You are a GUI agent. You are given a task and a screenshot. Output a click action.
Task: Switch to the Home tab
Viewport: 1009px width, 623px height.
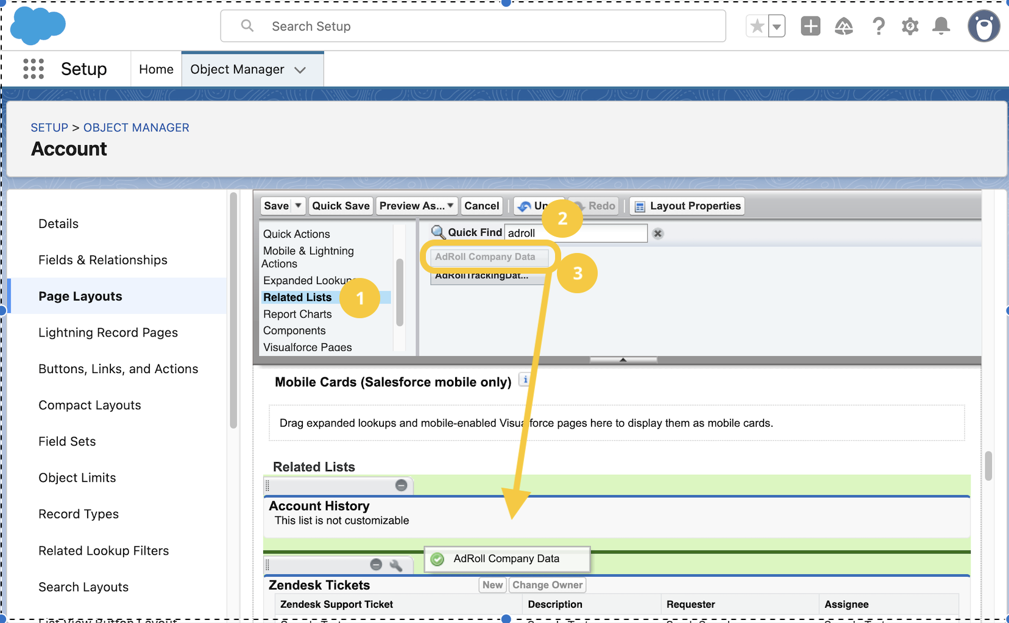(156, 69)
